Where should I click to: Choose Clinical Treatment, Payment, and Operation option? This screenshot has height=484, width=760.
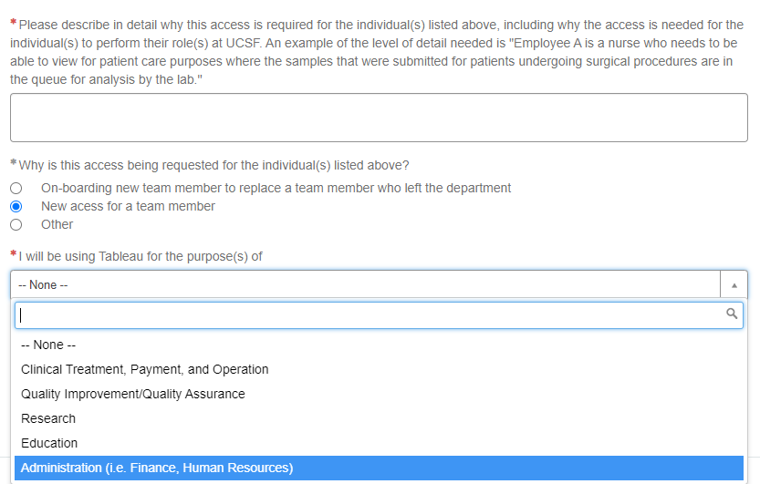(145, 370)
